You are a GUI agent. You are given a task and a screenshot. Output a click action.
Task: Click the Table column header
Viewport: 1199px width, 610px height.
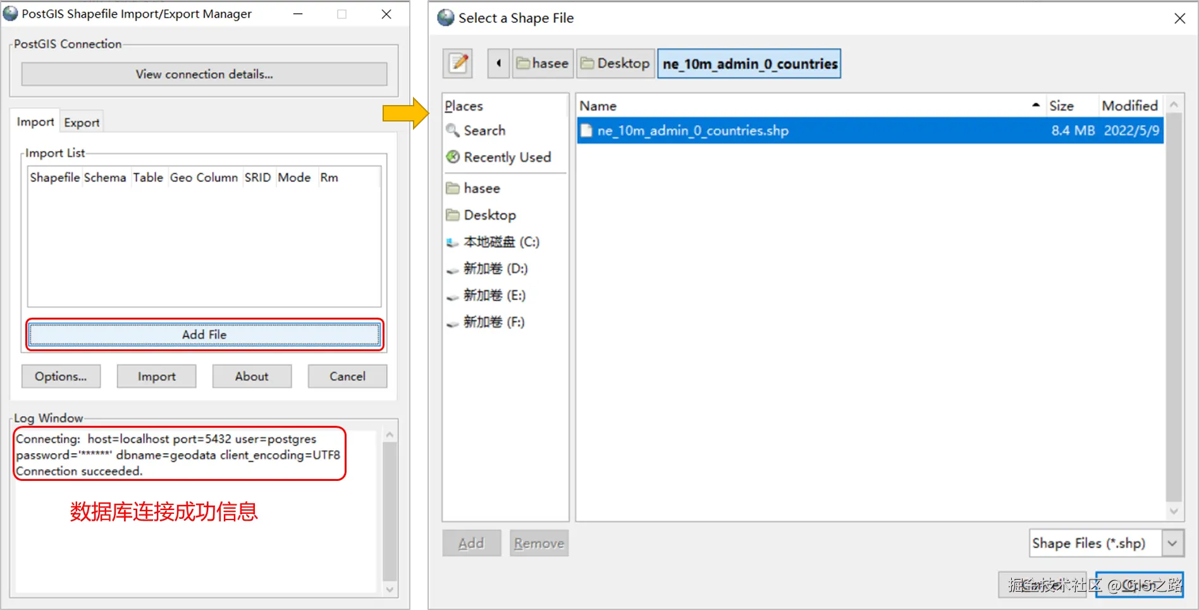tap(148, 177)
